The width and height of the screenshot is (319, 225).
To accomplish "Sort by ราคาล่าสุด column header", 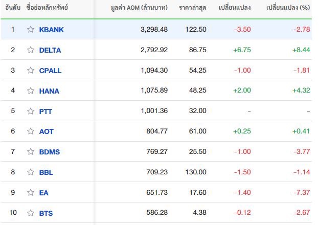I will click(192, 8).
